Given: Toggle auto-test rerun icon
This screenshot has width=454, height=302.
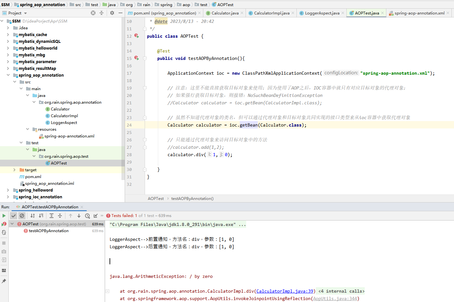Looking at the screenshot, I should click(x=4, y=232).
